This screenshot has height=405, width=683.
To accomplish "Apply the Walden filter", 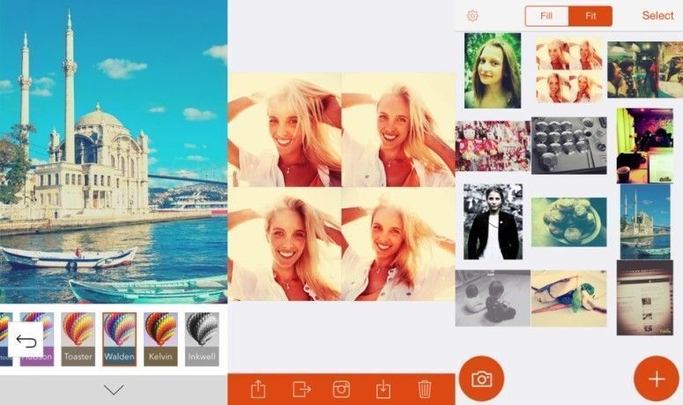I will [x=119, y=339].
